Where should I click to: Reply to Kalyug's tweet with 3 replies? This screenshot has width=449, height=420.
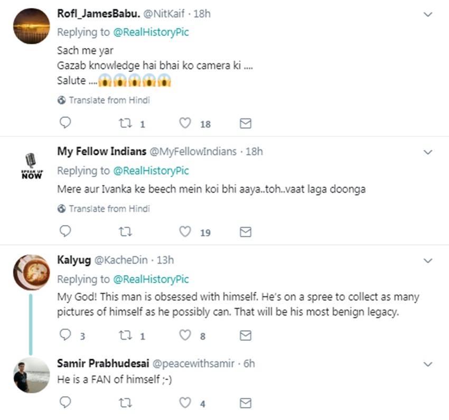coord(64,335)
